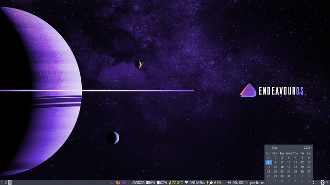This screenshot has height=185, width=330.
Task: Click the 'Wed' weekday header
Action: coord(289,154)
